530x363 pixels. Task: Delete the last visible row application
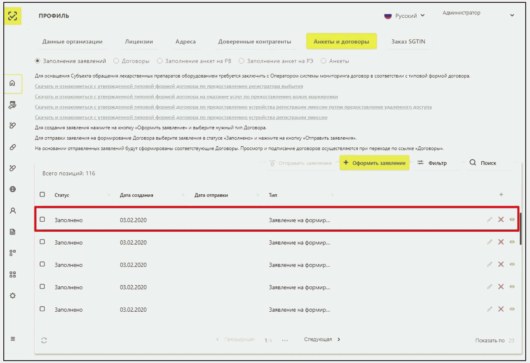point(501,309)
